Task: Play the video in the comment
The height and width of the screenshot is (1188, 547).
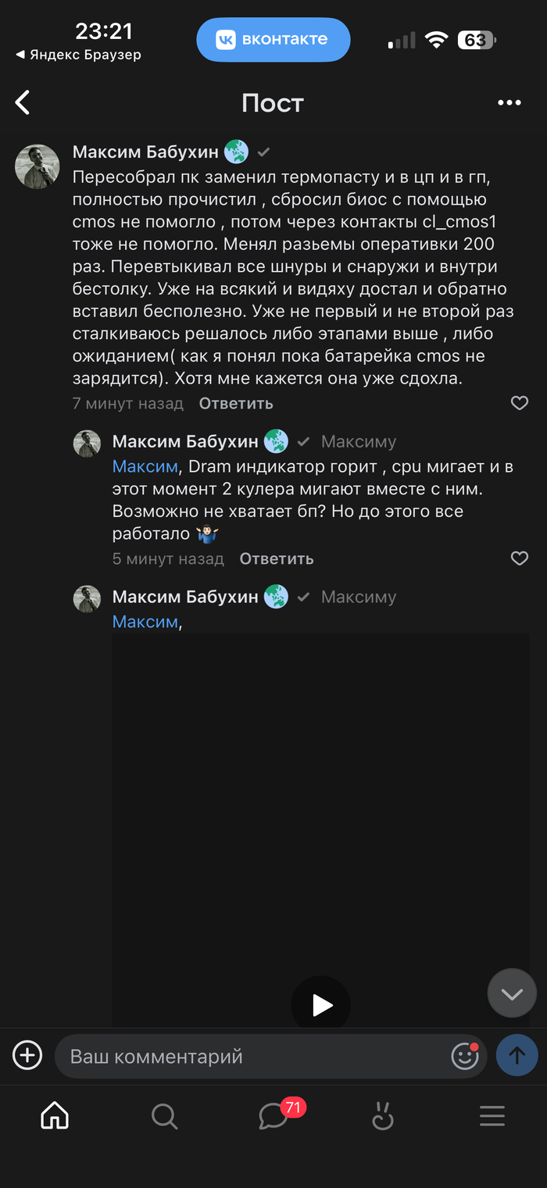Action: tap(320, 1004)
